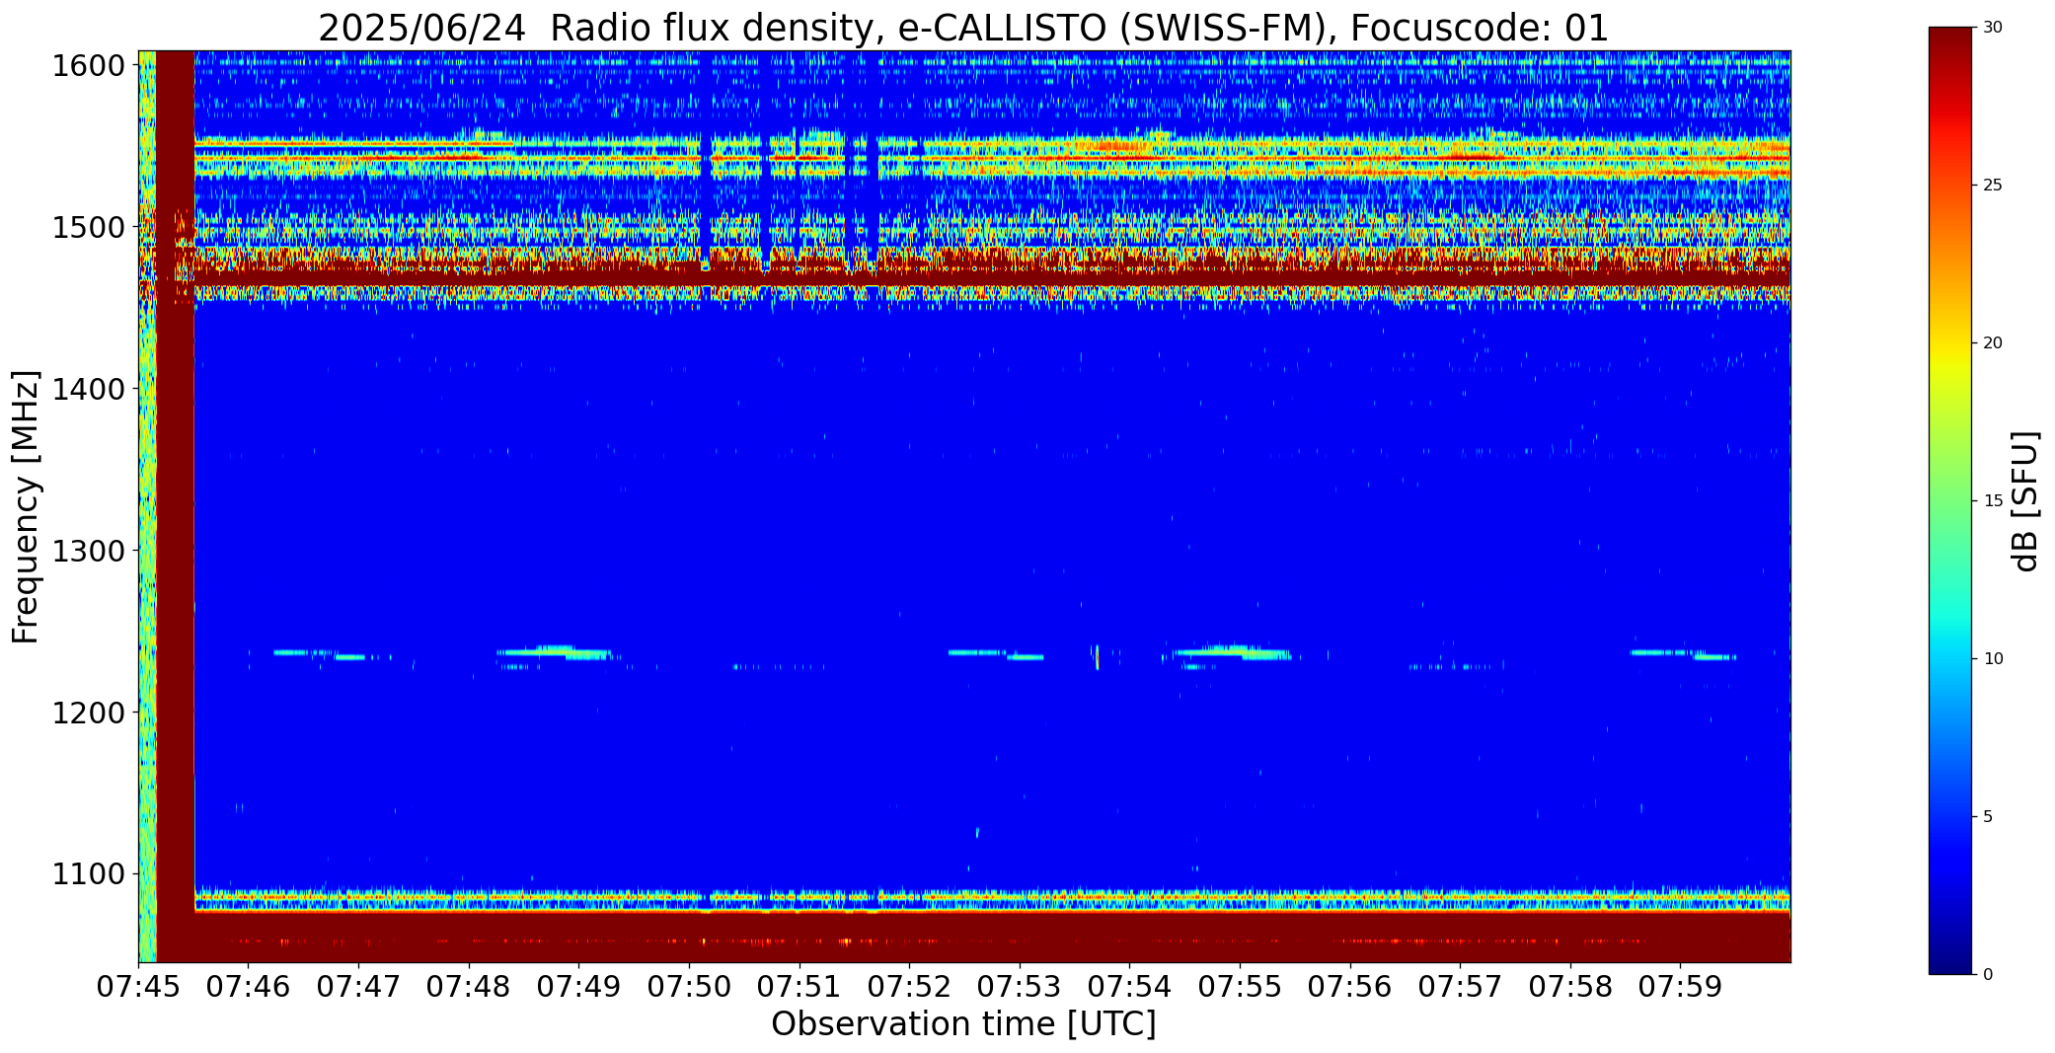The width and height of the screenshot is (2055, 1053).
Task: Click the 07:55 time tick label
Action: point(1240,987)
